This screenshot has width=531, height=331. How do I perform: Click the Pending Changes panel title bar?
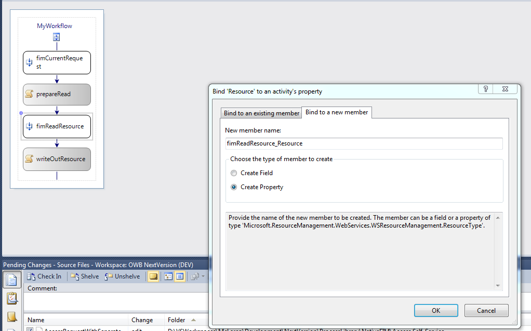pyautogui.click(x=105, y=265)
